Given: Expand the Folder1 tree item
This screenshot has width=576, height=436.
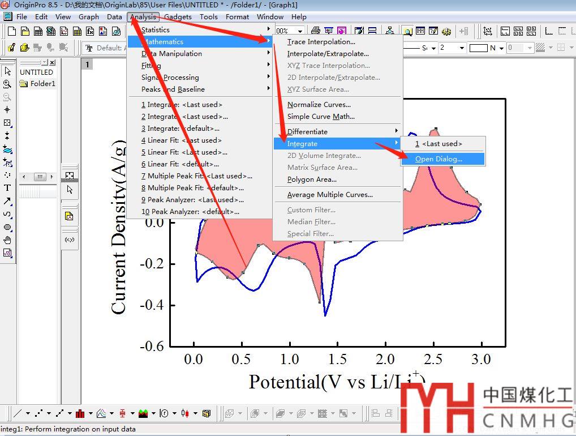Looking at the screenshot, I should [x=37, y=84].
